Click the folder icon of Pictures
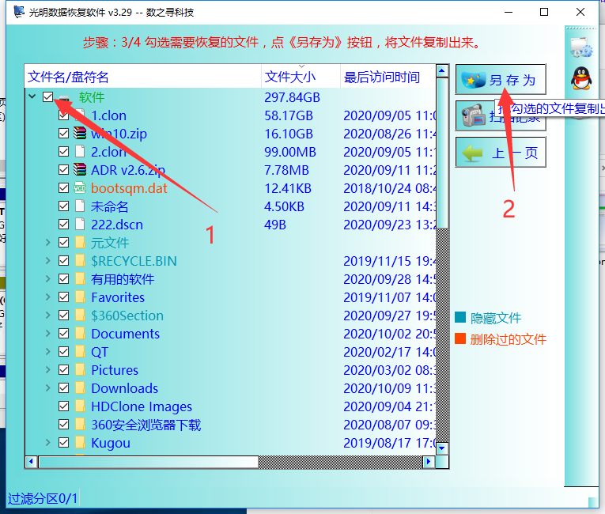Image resolution: width=605 pixels, height=514 pixels. (80, 369)
